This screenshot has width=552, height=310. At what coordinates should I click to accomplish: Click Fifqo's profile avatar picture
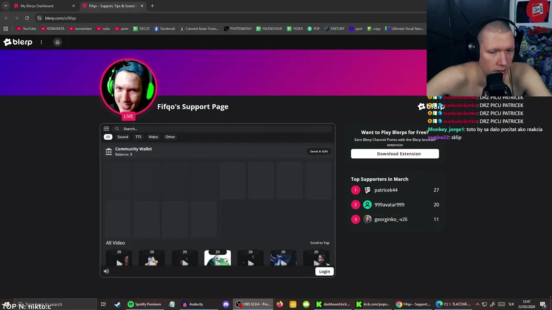[128, 87]
